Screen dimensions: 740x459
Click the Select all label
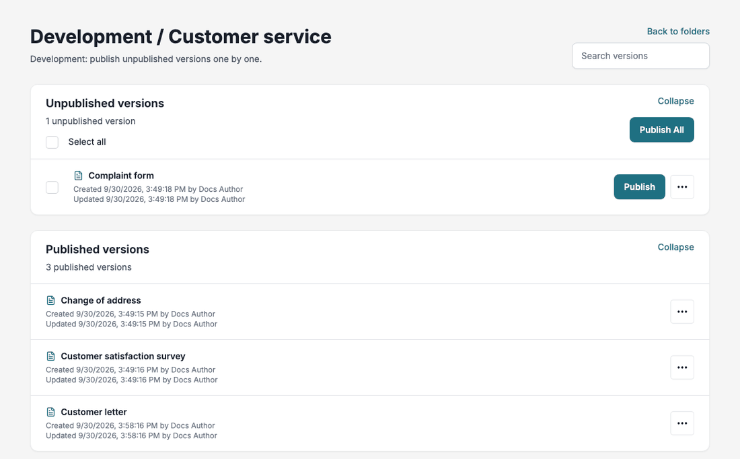coord(87,141)
